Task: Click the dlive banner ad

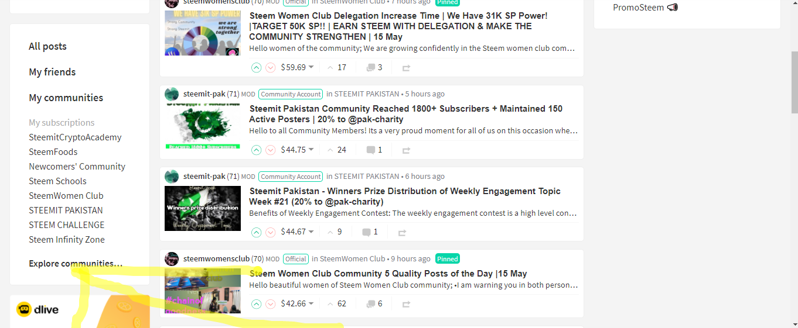Action: [x=80, y=312]
